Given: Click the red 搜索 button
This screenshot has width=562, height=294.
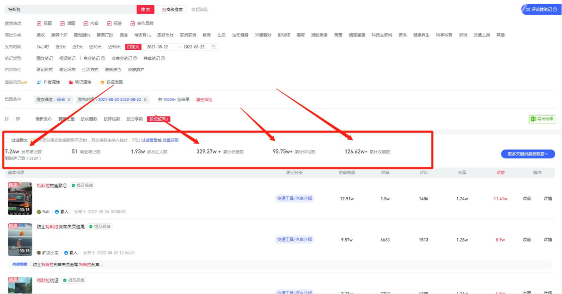Looking at the screenshot, I should [x=146, y=9].
